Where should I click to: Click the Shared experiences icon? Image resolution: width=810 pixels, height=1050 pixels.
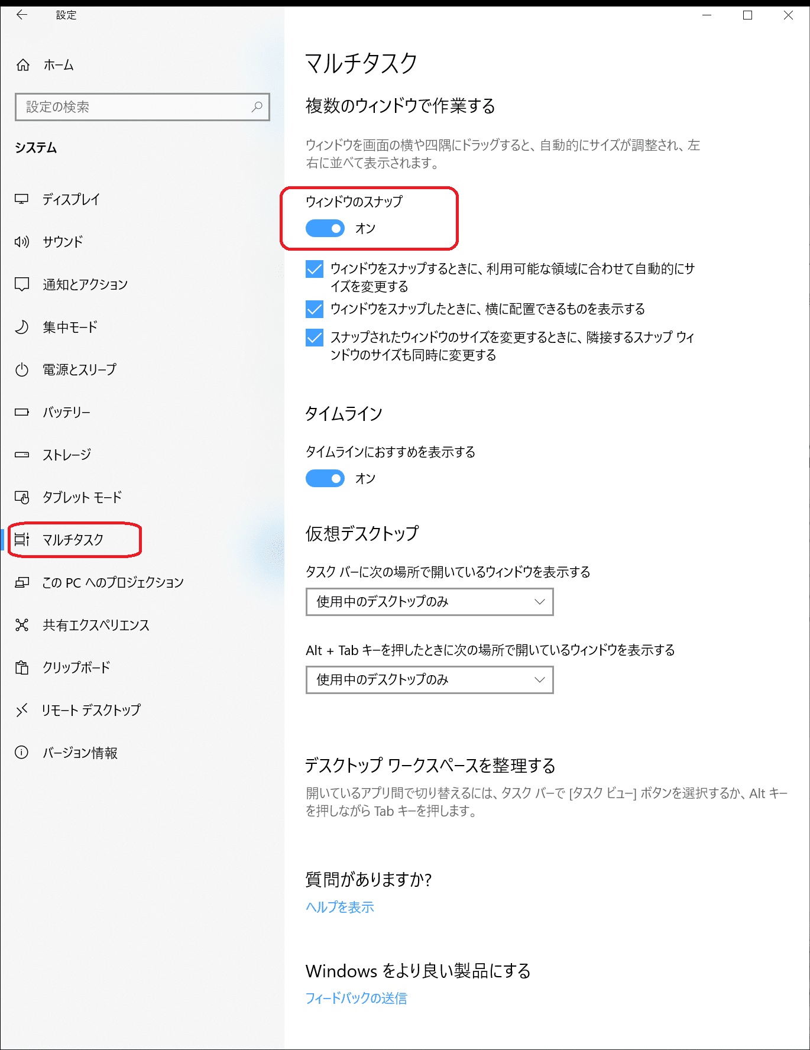(x=22, y=625)
